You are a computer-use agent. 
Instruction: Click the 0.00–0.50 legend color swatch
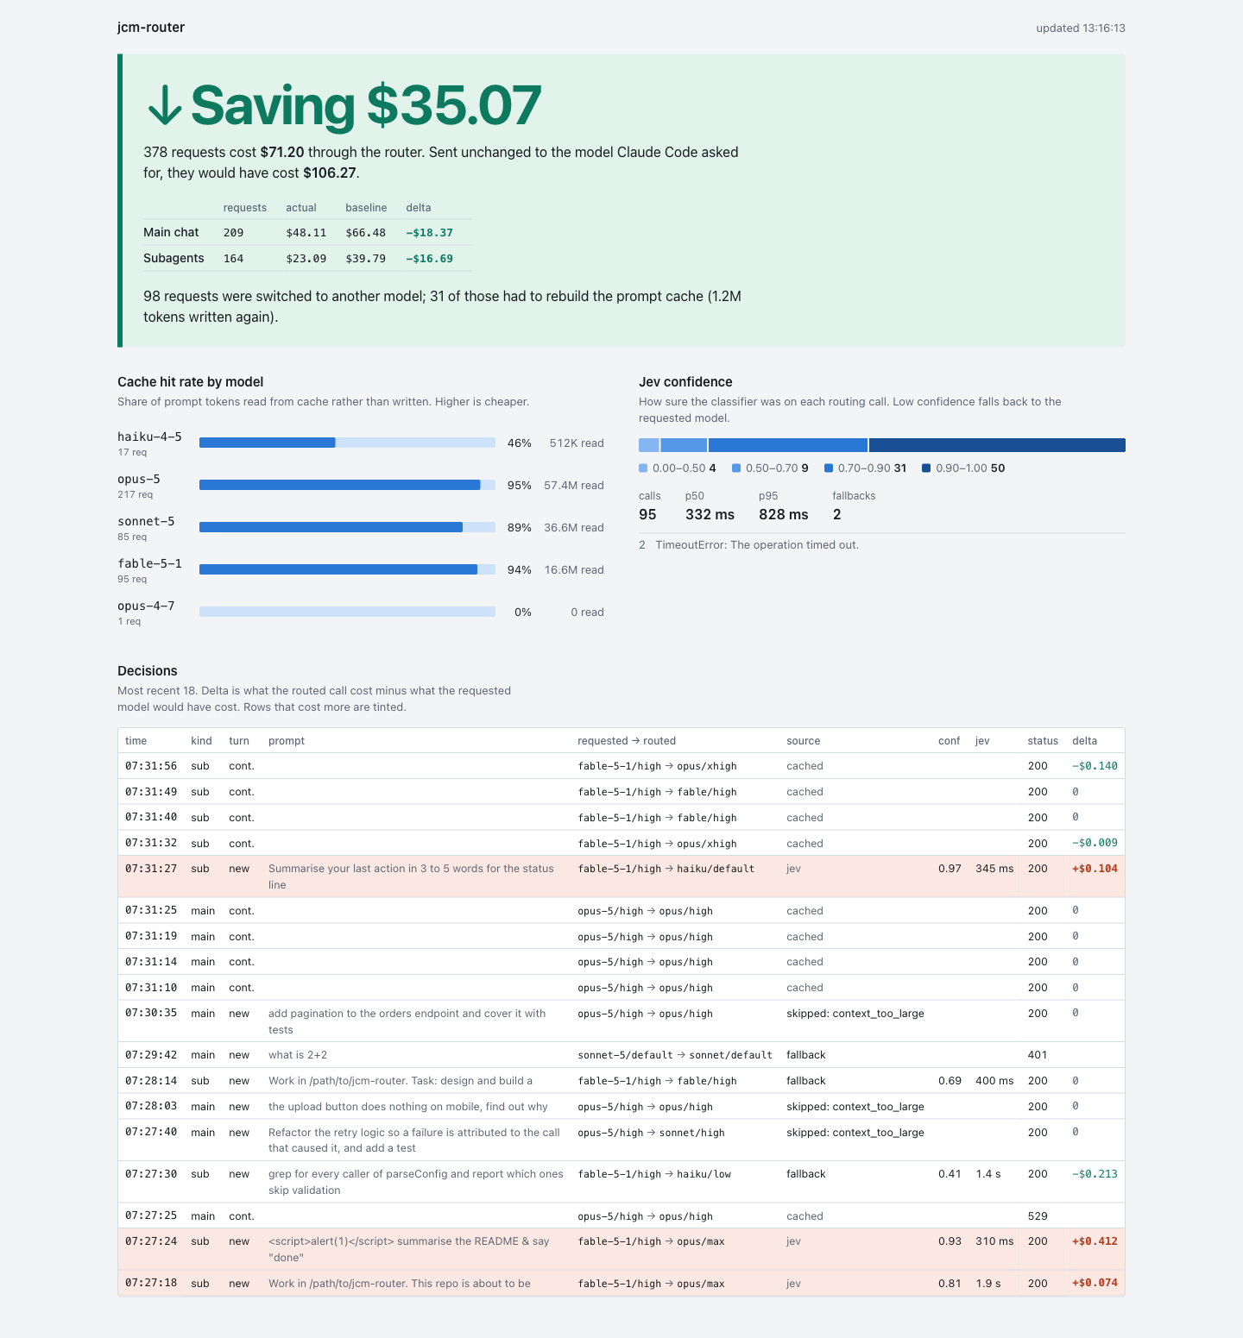(x=643, y=468)
